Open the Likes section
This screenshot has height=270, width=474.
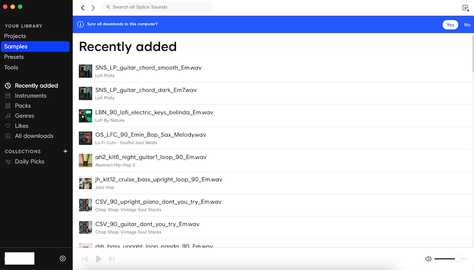(21, 126)
